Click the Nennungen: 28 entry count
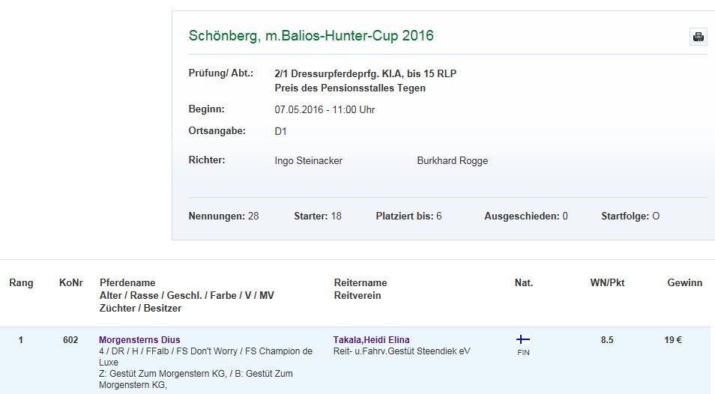The image size is (715, 394). pos(223,216)
